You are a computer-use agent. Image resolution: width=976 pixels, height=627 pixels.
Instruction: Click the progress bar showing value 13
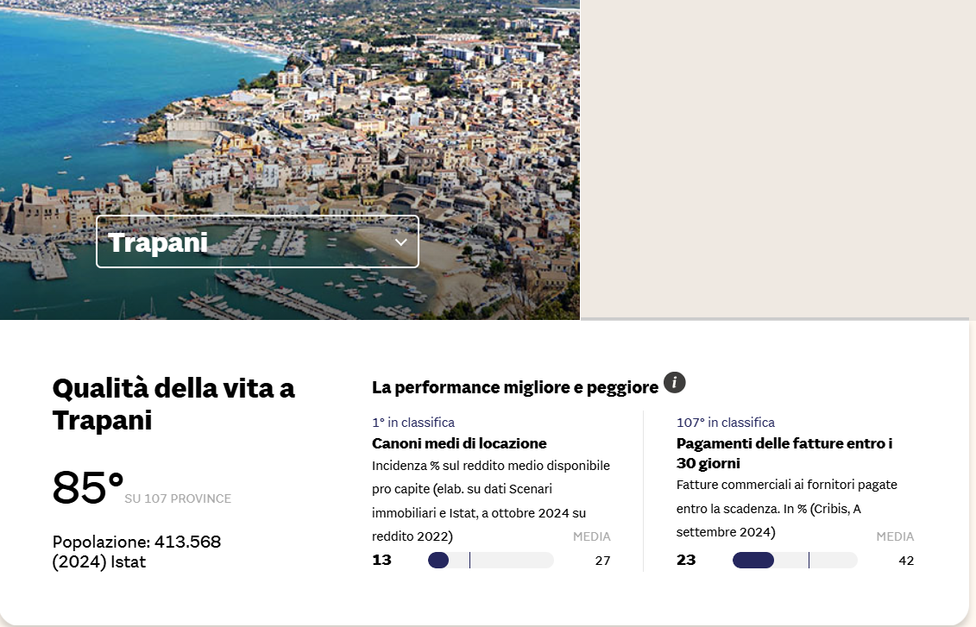[491, 560]
